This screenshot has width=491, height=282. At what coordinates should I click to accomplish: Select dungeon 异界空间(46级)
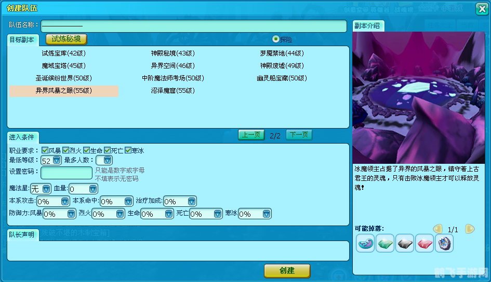tap(173, 66)
